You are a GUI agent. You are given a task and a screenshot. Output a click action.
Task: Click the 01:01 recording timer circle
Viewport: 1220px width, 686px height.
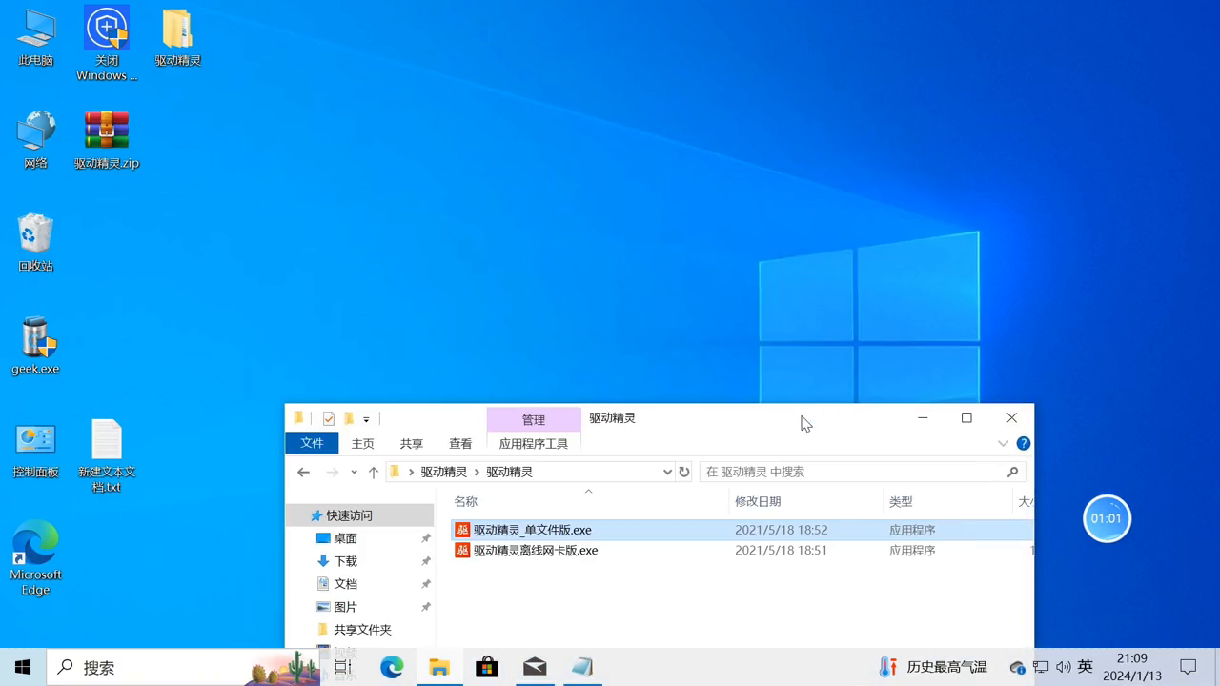(x=1107, y=518)
